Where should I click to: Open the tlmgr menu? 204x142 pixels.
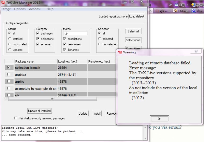6,9
